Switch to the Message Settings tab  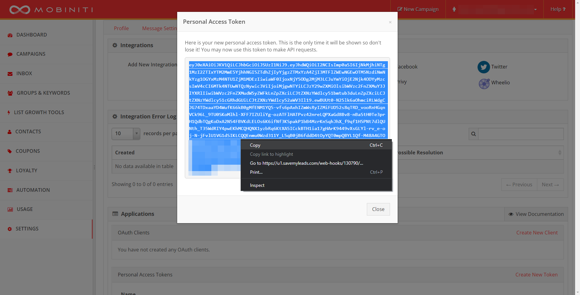click(159, 28)
